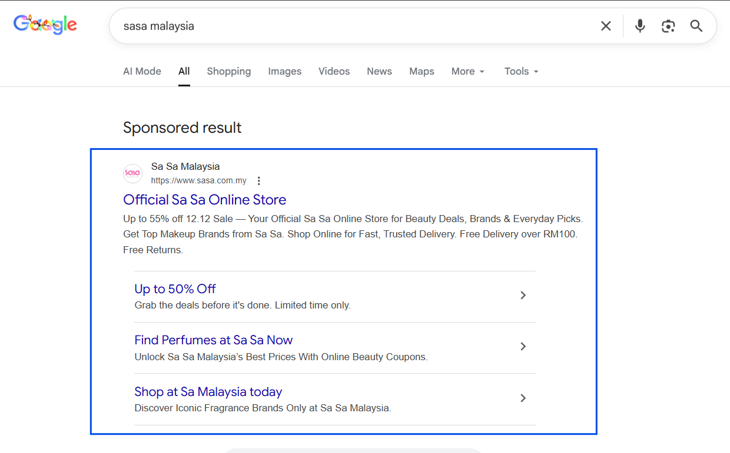Open the Up to 50% Off sitelink
Image resolution: width=730 pixels, height=453 pixels.
pos(175,288)
